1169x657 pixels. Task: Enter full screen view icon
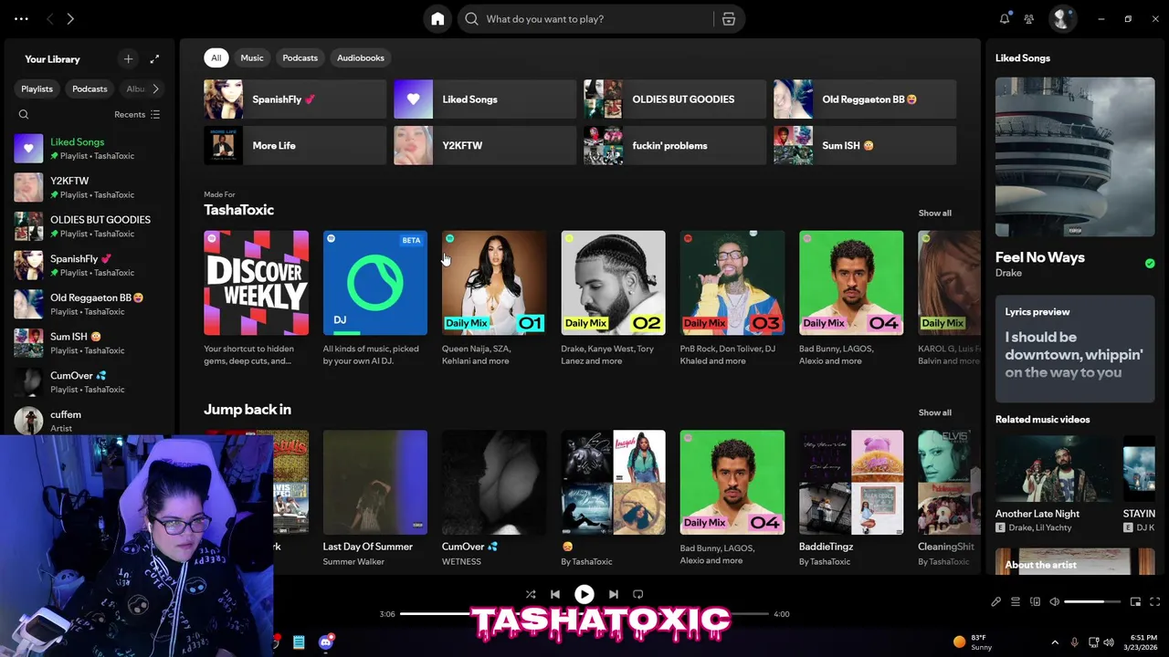pos(1154,602)
